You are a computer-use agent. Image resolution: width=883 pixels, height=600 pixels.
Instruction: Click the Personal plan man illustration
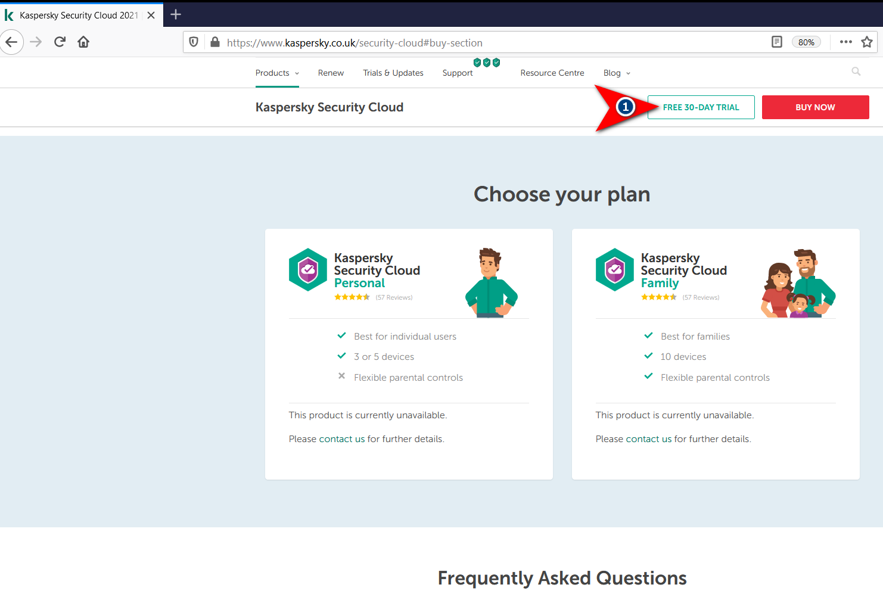click(x=491, y=282)
